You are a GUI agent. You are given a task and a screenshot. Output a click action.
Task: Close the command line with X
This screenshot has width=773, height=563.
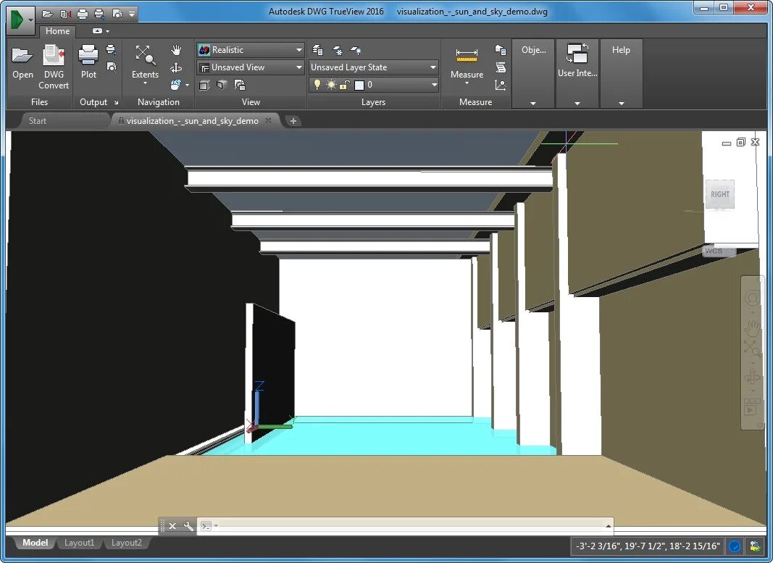[172, 526]
